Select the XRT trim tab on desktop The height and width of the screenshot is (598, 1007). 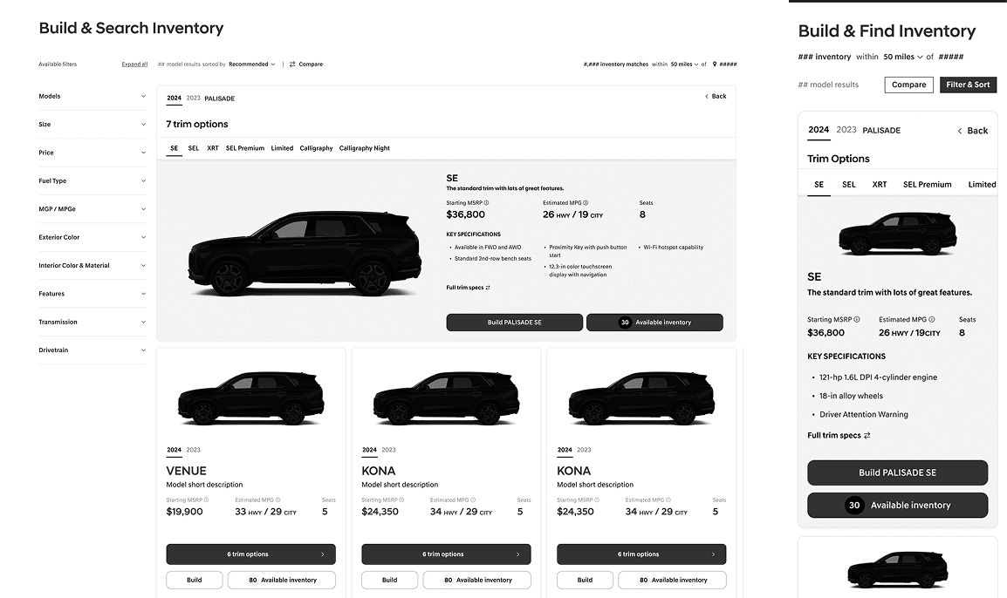213,148
